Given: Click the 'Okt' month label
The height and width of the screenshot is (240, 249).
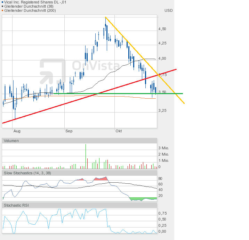Looking at the screenshot, I should tap(119, 131).
